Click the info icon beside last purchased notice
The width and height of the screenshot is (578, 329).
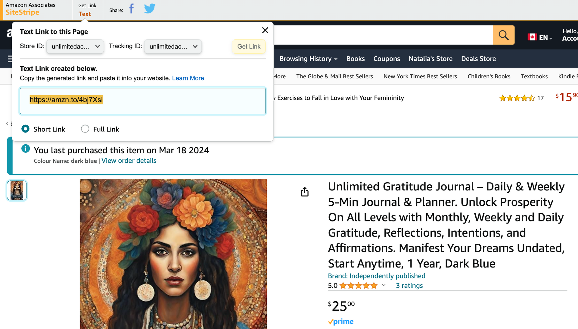tap(26, 149)
